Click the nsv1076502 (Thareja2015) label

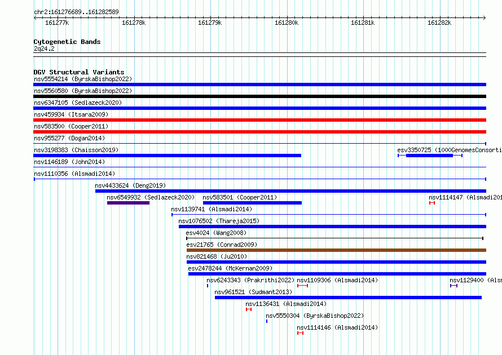pyautogui.click(x=219, y=221)
